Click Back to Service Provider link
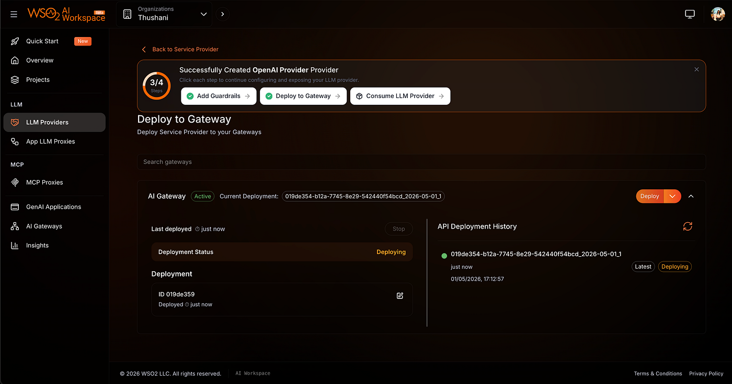732x384 pixels. coord(180,49)
